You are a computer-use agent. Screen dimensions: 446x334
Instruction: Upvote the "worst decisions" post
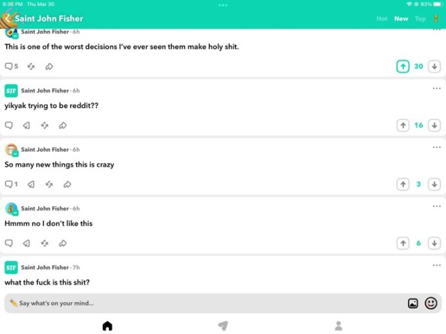[403, 66]
